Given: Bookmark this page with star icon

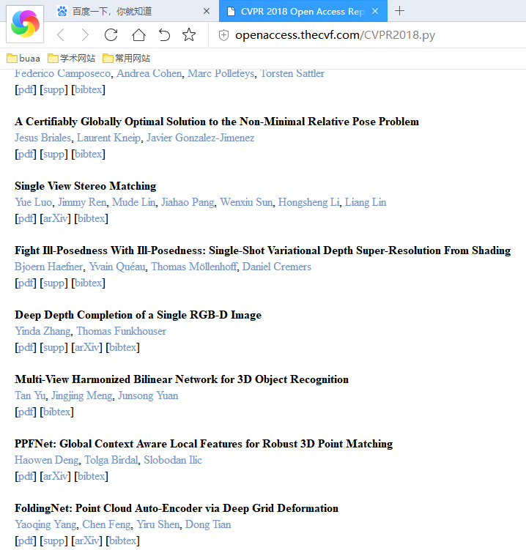Looking at the screenshot, I should click(x=189, y=34).
